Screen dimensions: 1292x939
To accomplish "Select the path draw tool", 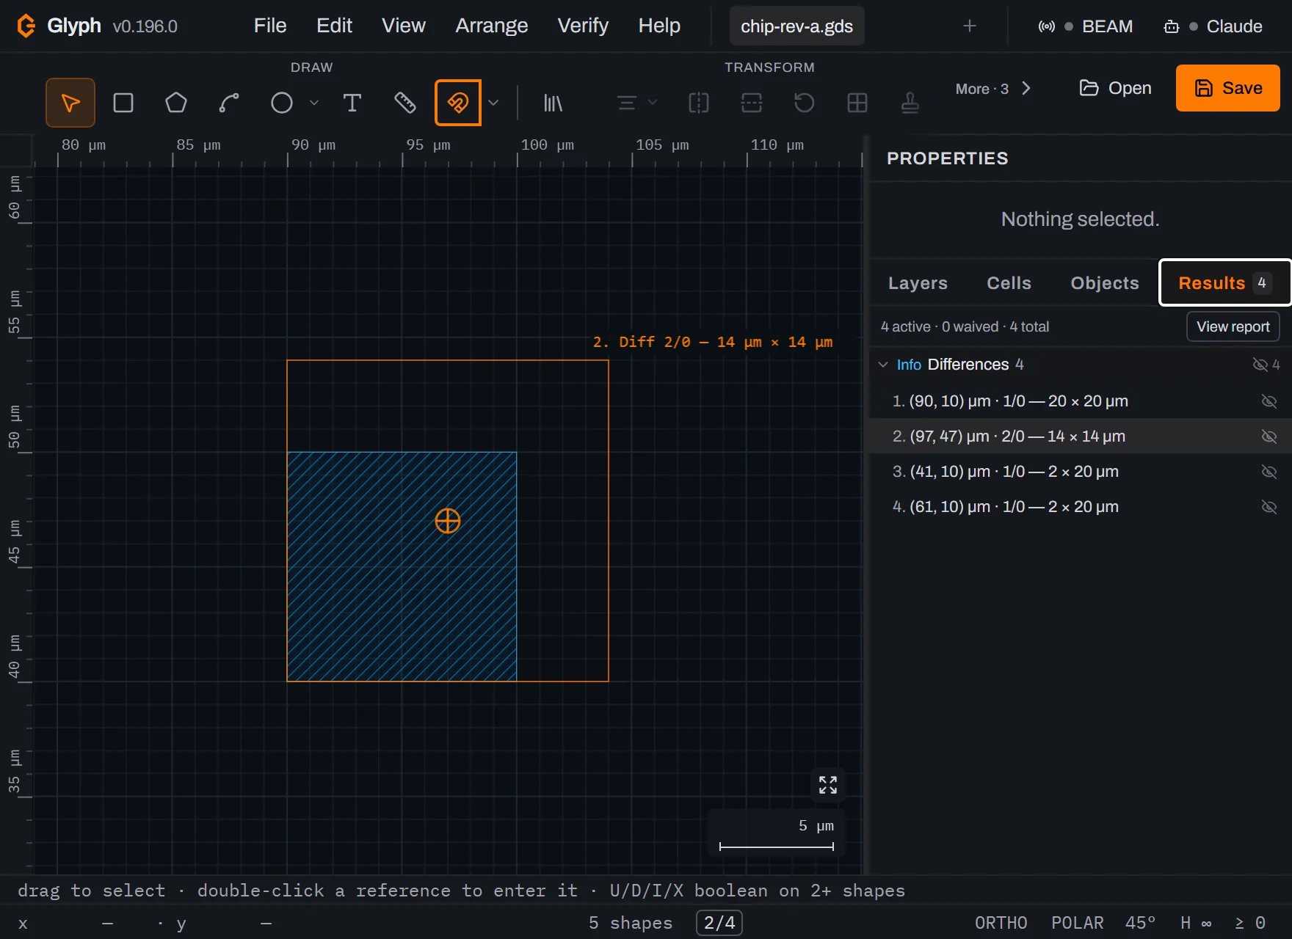I will [x=229, y=103].
